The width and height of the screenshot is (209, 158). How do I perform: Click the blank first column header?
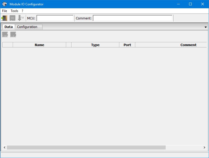pyautogui.click(x=8, y=45)
